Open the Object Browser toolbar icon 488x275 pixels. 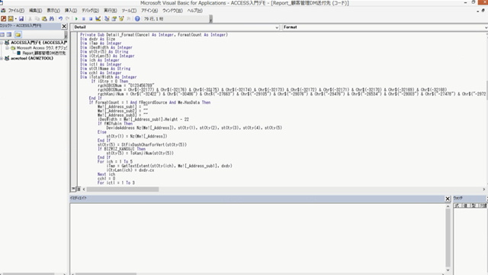(x=121, y=18)
